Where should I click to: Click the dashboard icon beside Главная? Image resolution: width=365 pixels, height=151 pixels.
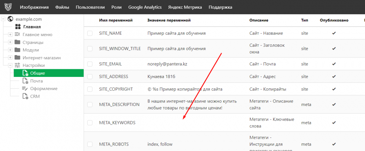[x=18, y=27]
